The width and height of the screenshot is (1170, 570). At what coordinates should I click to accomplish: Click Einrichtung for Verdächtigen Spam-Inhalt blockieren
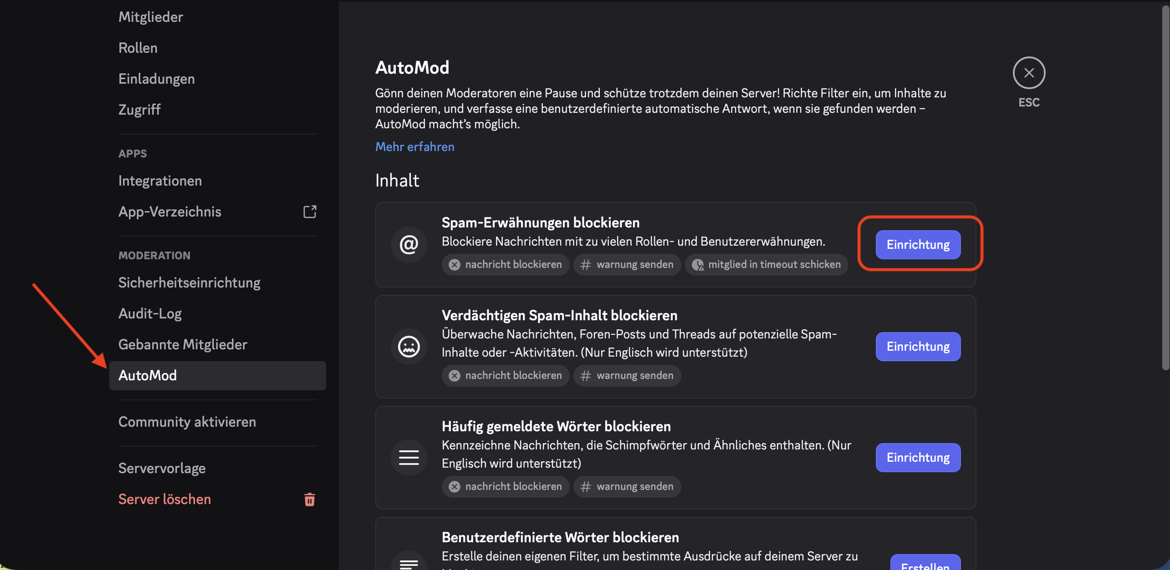918,347
